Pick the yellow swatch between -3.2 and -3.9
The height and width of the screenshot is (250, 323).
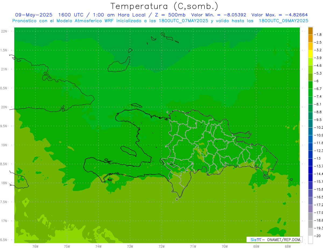310,54
